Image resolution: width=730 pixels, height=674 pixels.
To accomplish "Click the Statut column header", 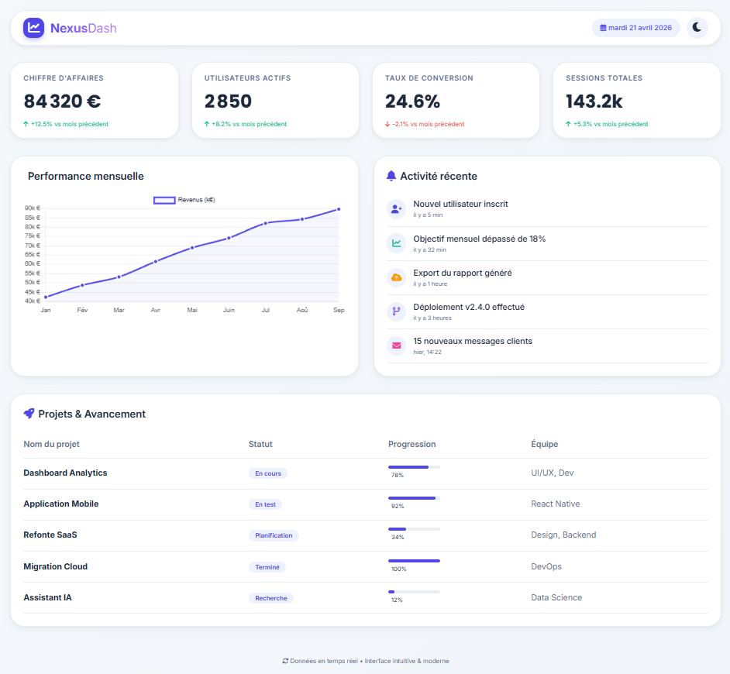I will (260, 444).
